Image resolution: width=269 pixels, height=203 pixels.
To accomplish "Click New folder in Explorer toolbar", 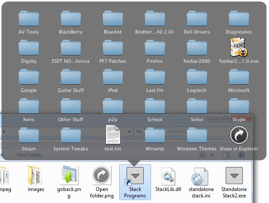I will (x=29, y=155).
